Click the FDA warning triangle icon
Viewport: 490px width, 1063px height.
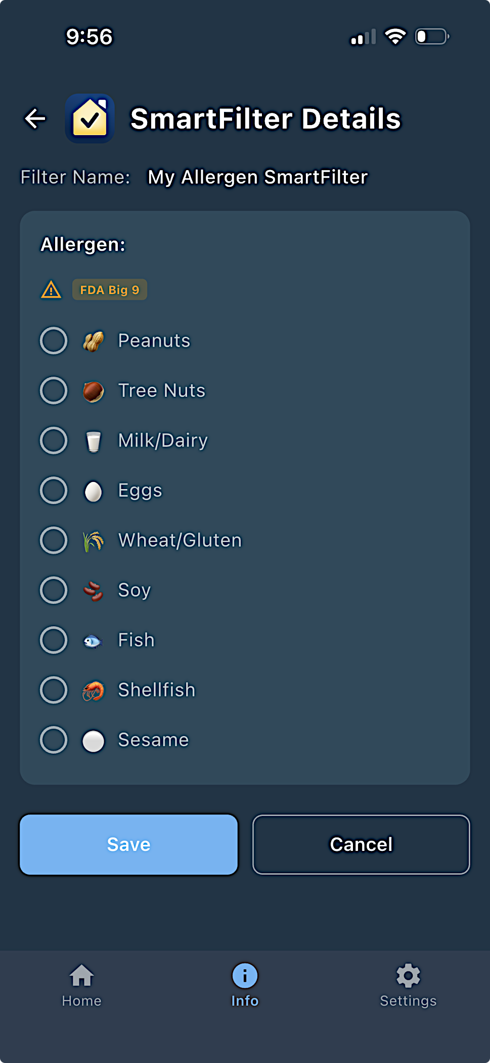point(51,290)
